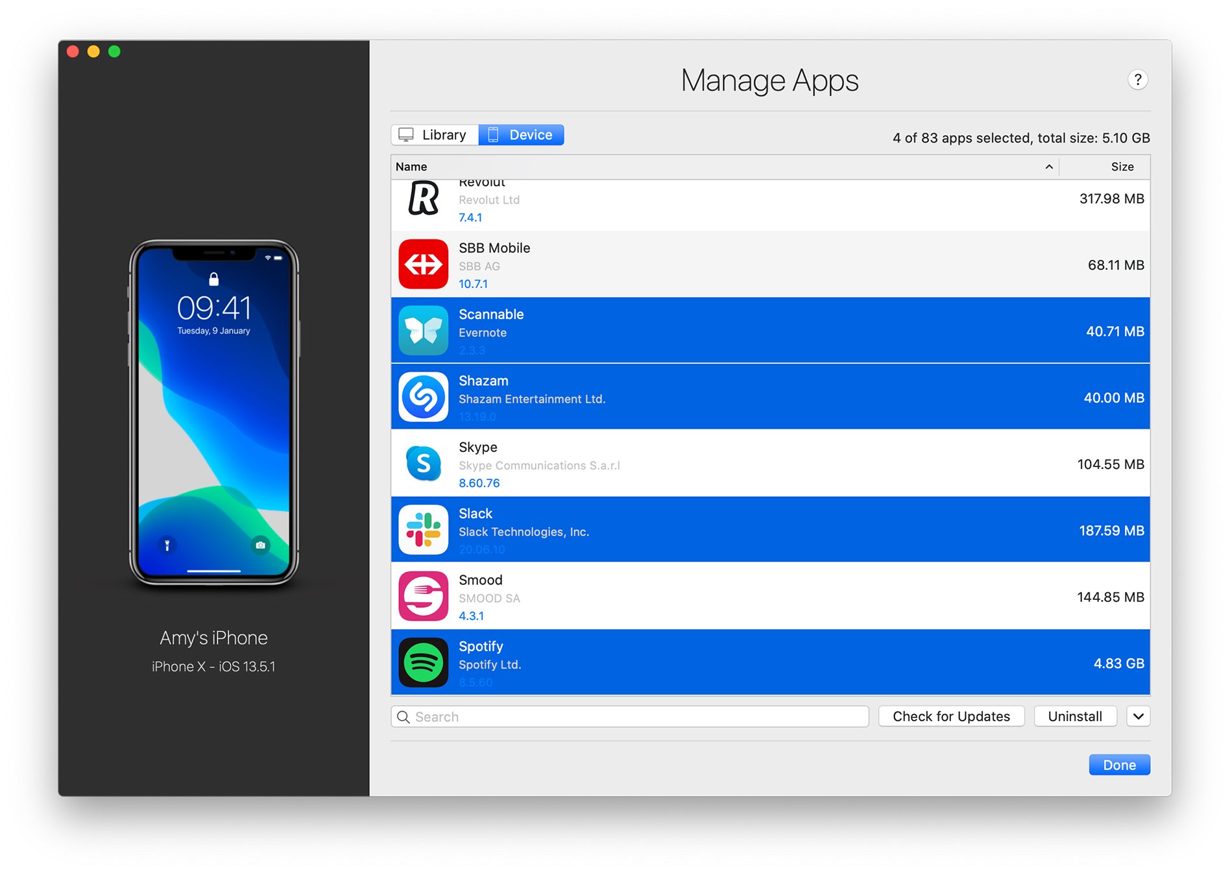Click the Uninstall button

coord(1074,716)
